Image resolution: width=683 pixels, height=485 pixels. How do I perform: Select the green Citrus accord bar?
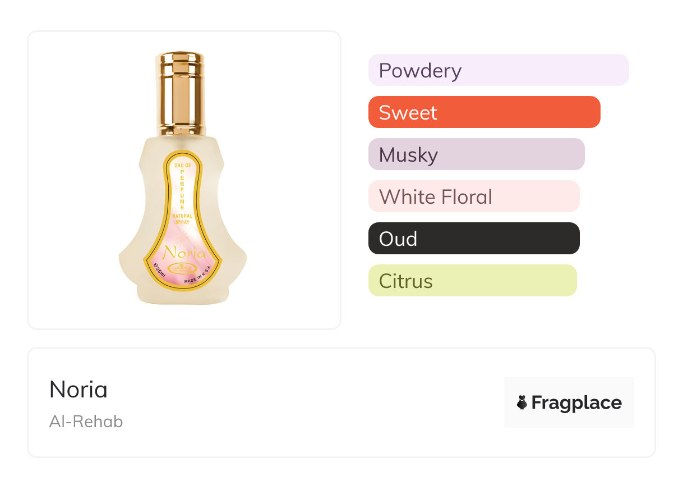473,281
